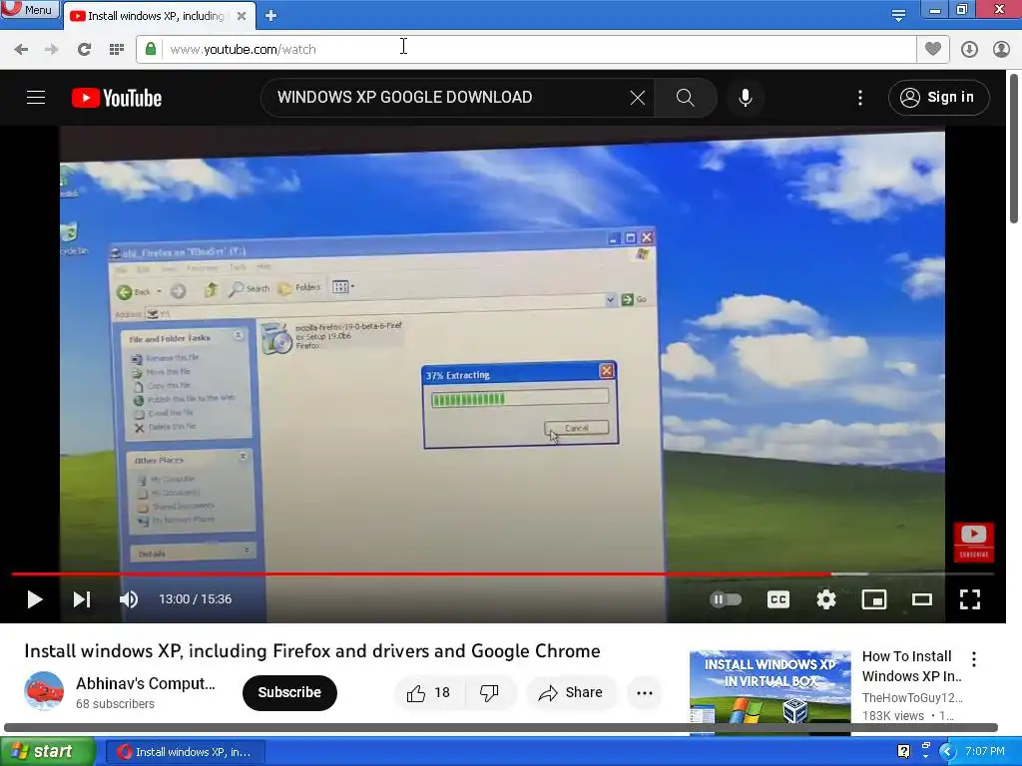Submit search with magnifier button
Screen dimensions: 1022x766
[x=685, y=98]
